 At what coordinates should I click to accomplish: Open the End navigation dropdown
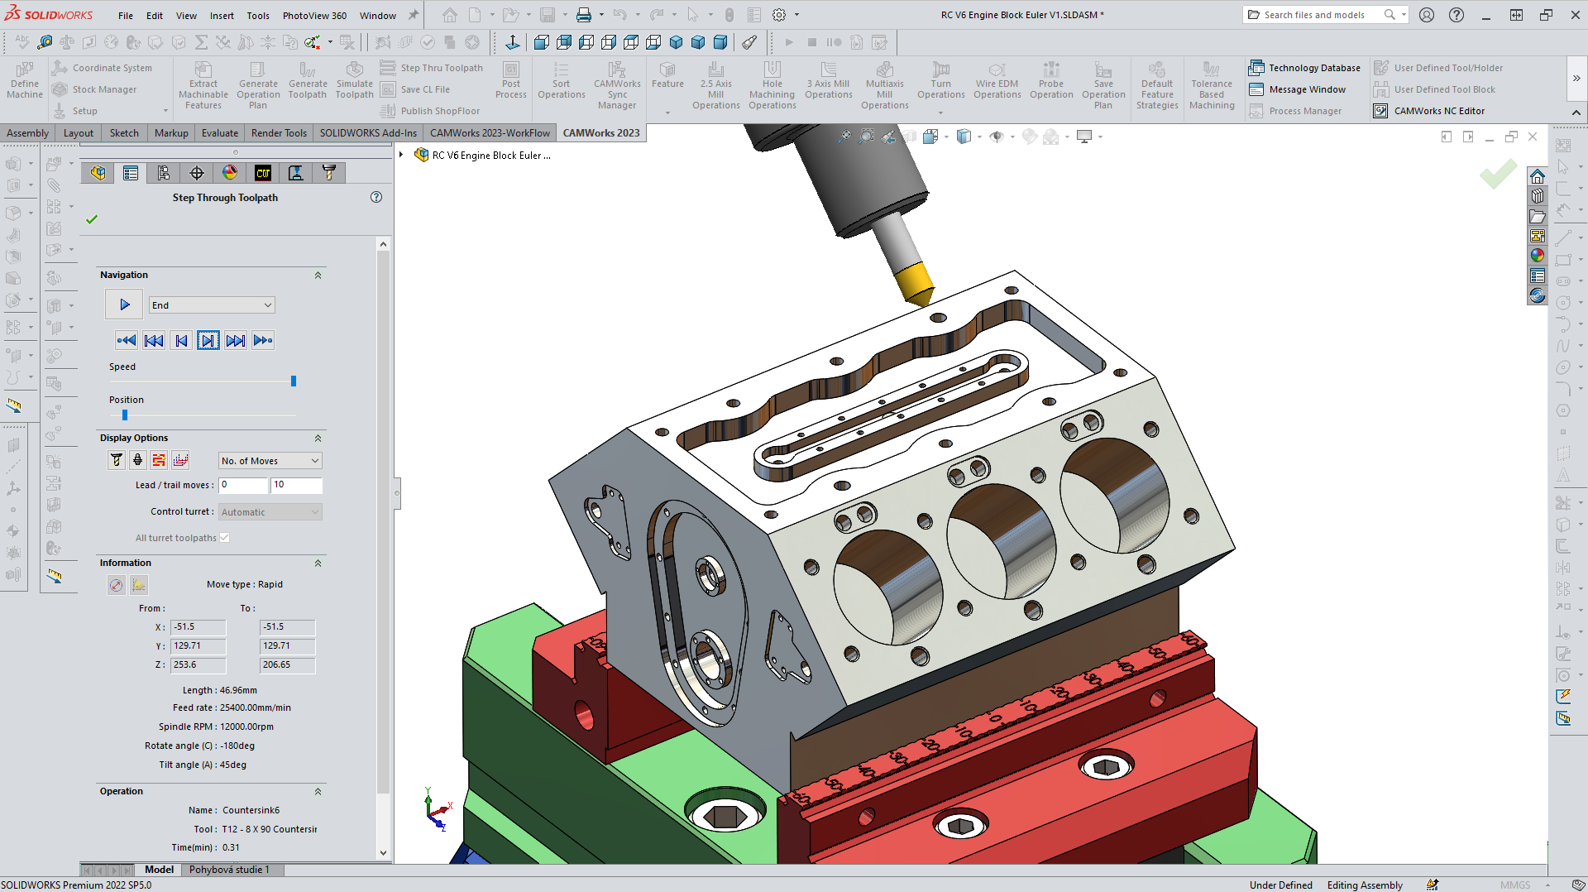(x=211, y=305)
